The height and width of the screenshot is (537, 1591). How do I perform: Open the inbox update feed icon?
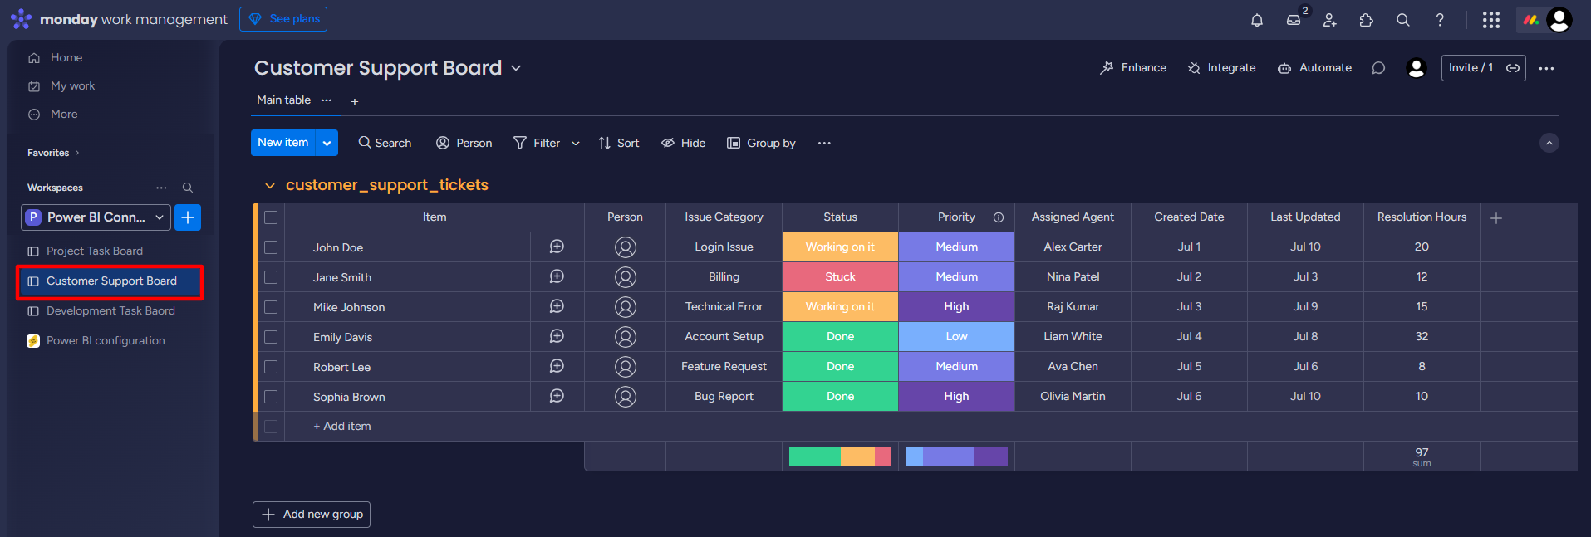(x=1294, y=20)
